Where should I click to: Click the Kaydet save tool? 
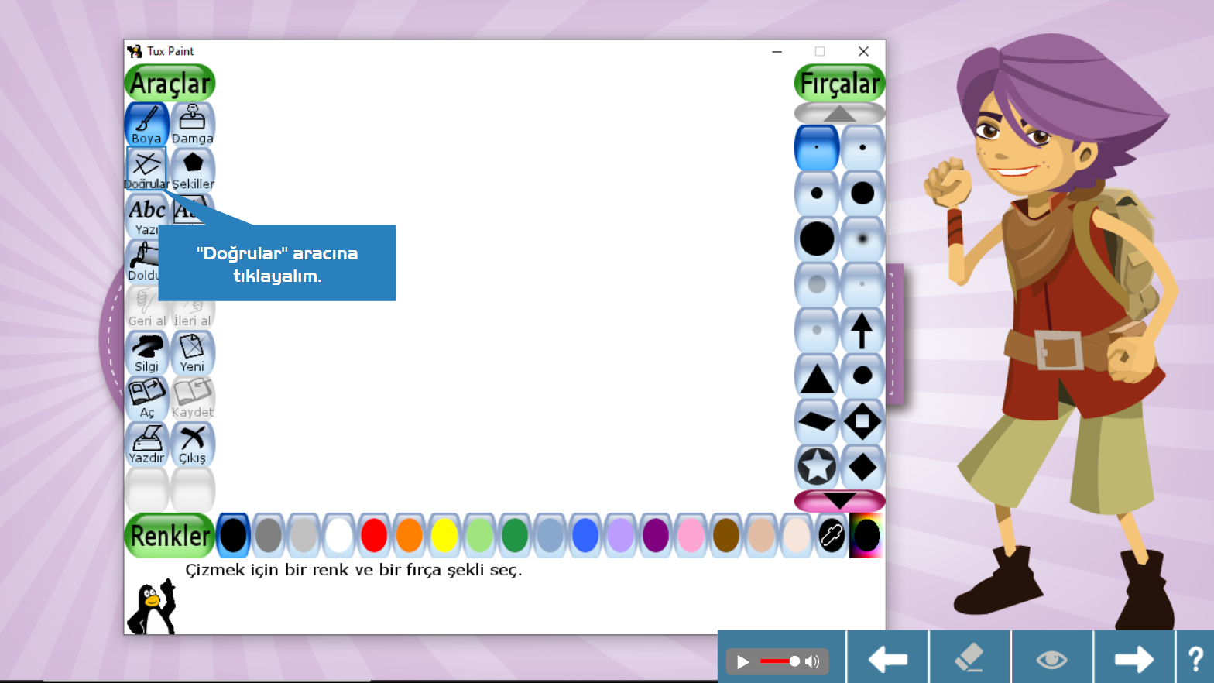192,398
